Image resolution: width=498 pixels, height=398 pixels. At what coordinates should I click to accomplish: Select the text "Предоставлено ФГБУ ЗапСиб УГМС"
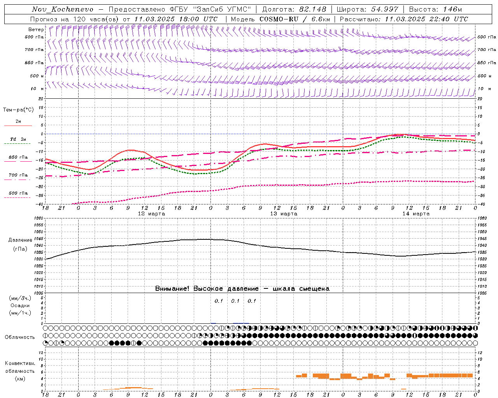coord(180,9)
